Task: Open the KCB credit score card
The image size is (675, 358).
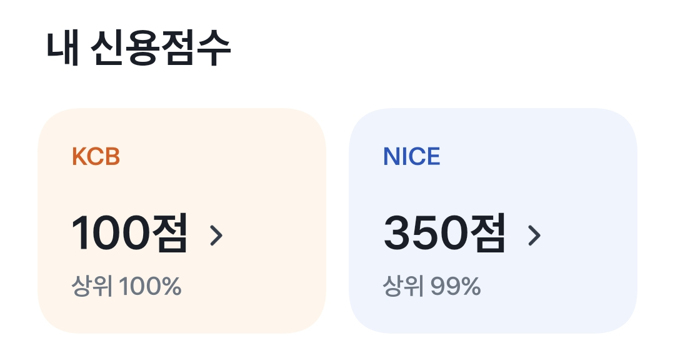Action: [182, 221]
